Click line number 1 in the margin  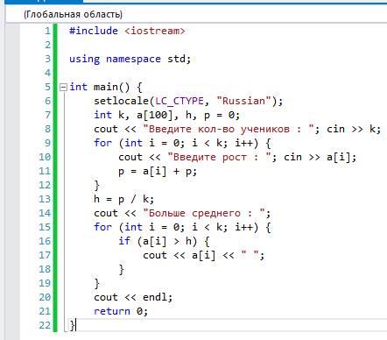point(47,31)
